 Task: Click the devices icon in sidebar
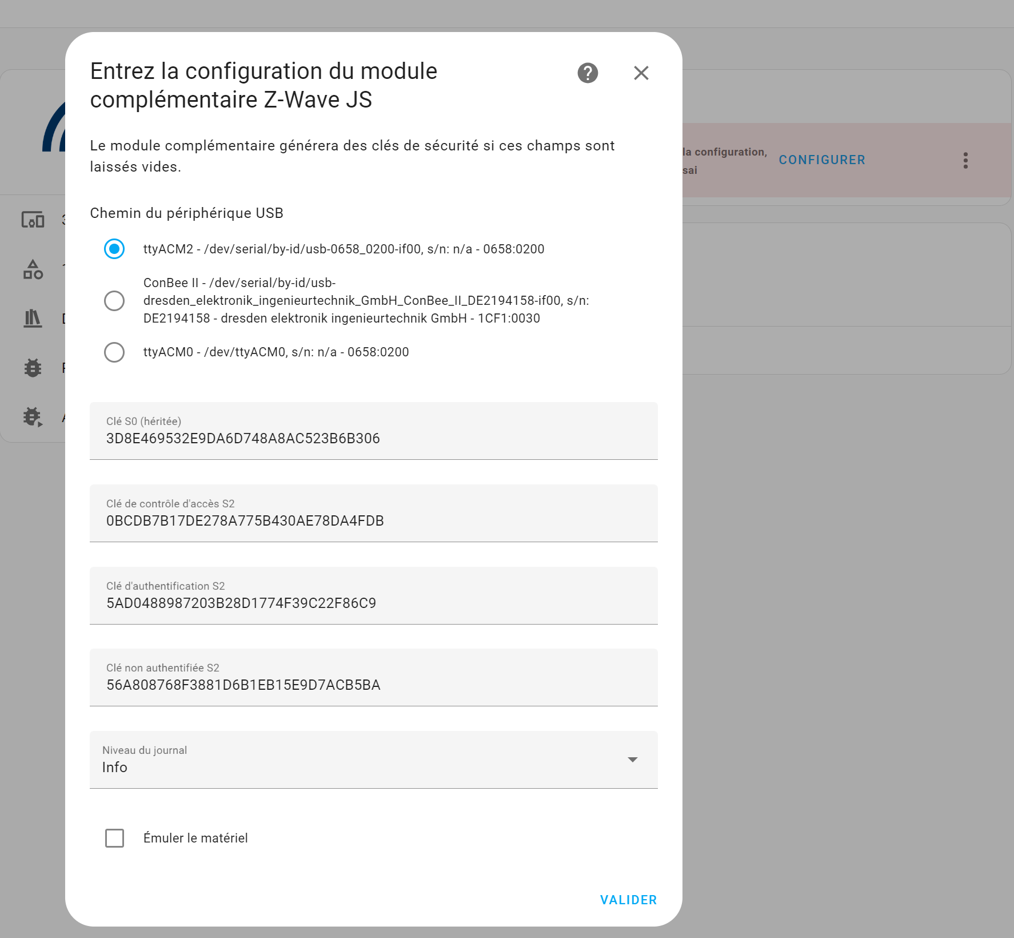(33, 220)
